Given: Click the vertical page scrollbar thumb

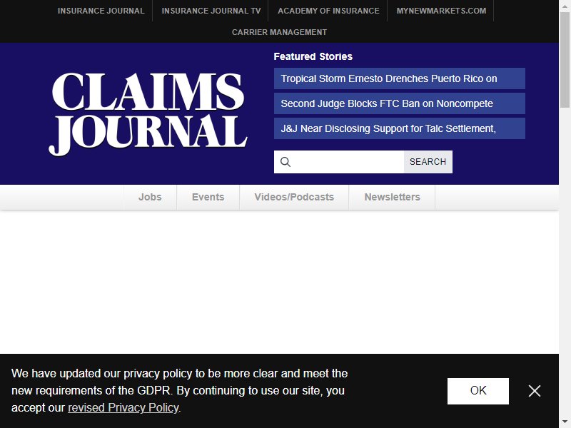Looking at the screenshot, I should (x=565, y=60).
